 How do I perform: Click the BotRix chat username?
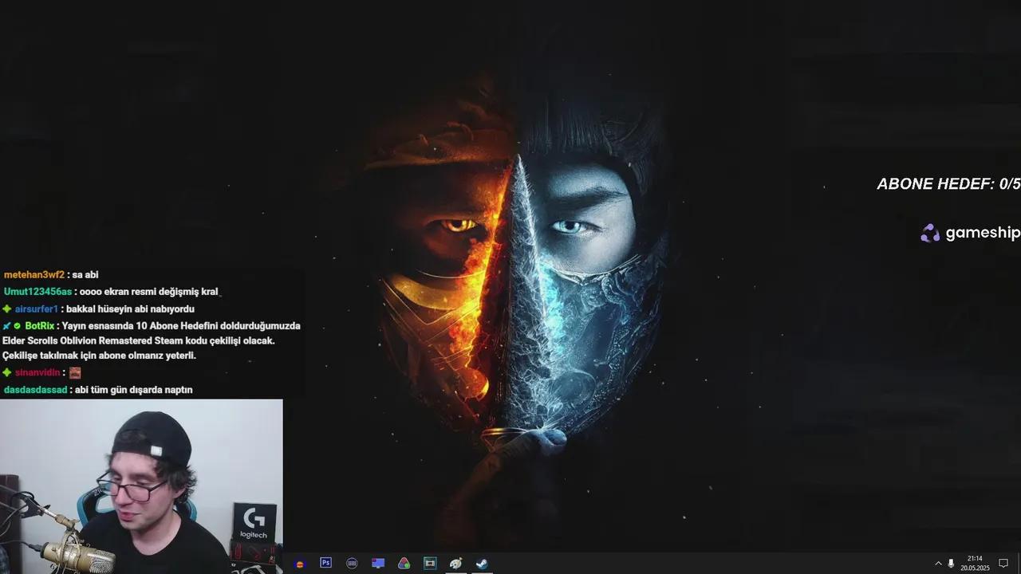click(x=39, y=326)
